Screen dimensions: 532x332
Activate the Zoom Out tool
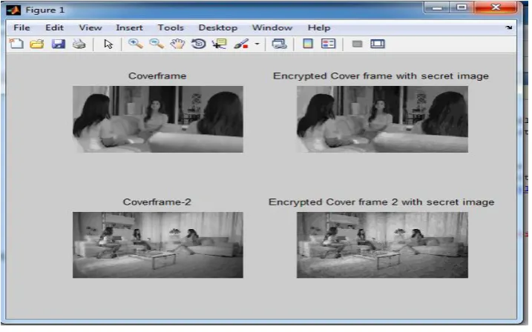tap(157, 44)
